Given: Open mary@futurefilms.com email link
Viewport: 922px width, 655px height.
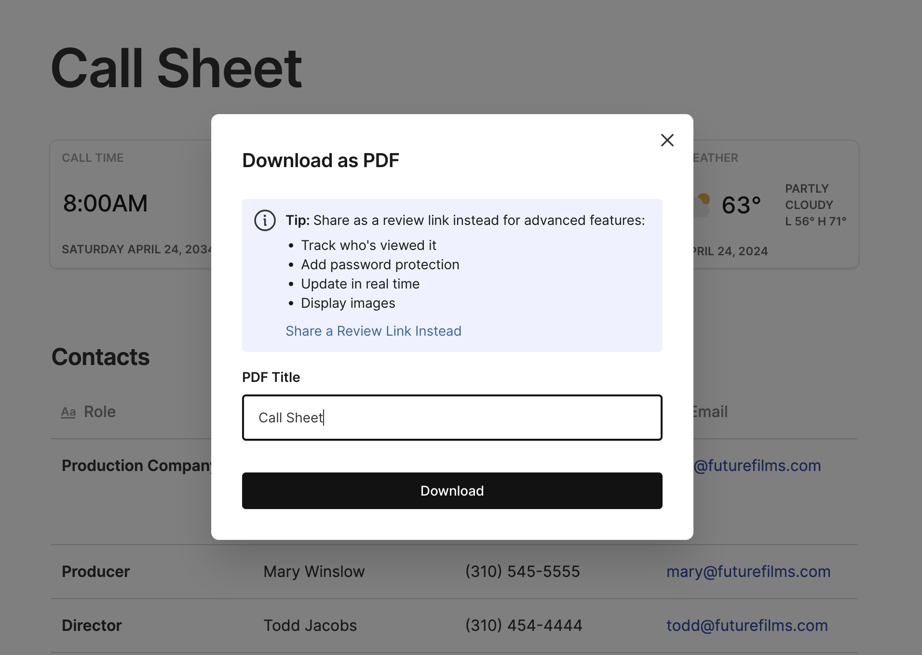Looking at the screenshot, I should point(748,572).
